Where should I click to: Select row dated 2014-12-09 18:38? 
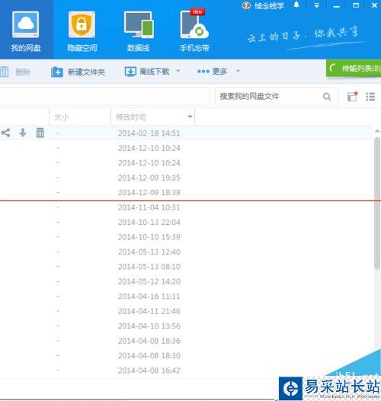click(186, 192)
